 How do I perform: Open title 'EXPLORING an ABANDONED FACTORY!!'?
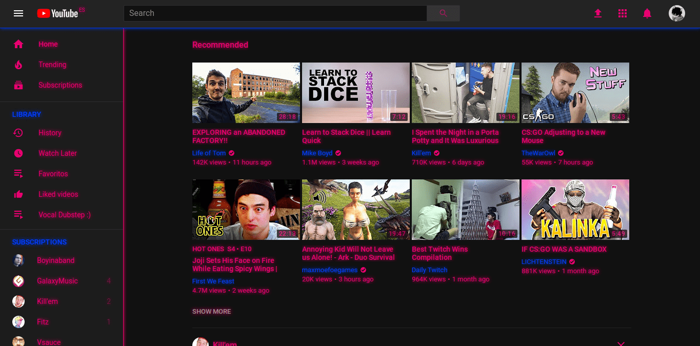click(x=238, y=136)
